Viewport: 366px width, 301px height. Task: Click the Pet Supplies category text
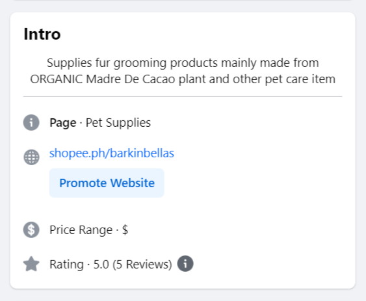click(118, 123)
